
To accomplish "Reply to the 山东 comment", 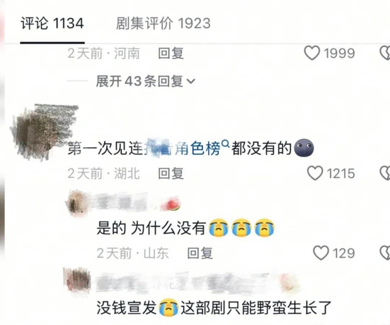I will (x=200, y=253).
